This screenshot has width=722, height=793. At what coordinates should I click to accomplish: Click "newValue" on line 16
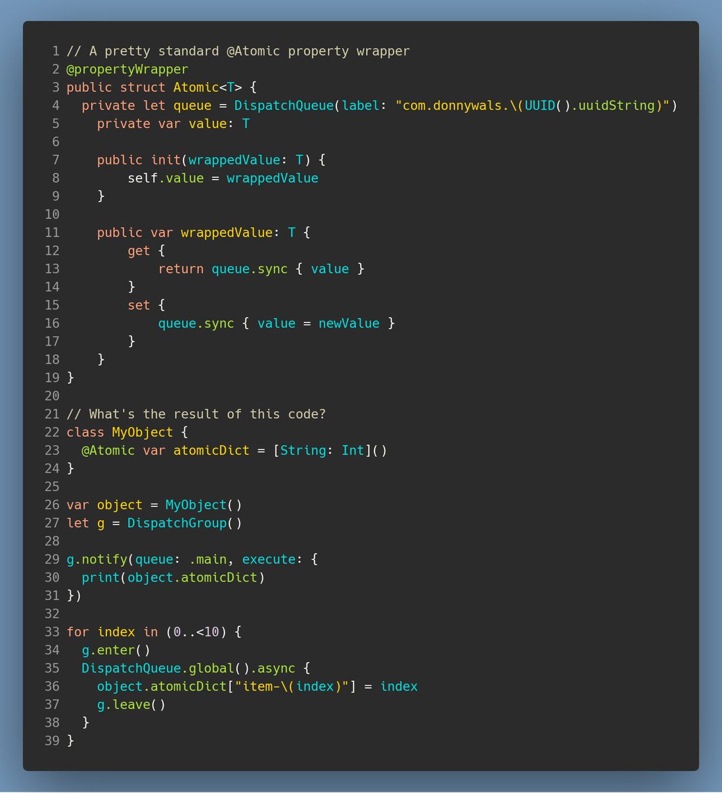[x=349, y=324]
